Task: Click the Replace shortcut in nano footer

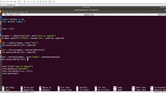Action: pyautogui.click(x=45, y=90)
